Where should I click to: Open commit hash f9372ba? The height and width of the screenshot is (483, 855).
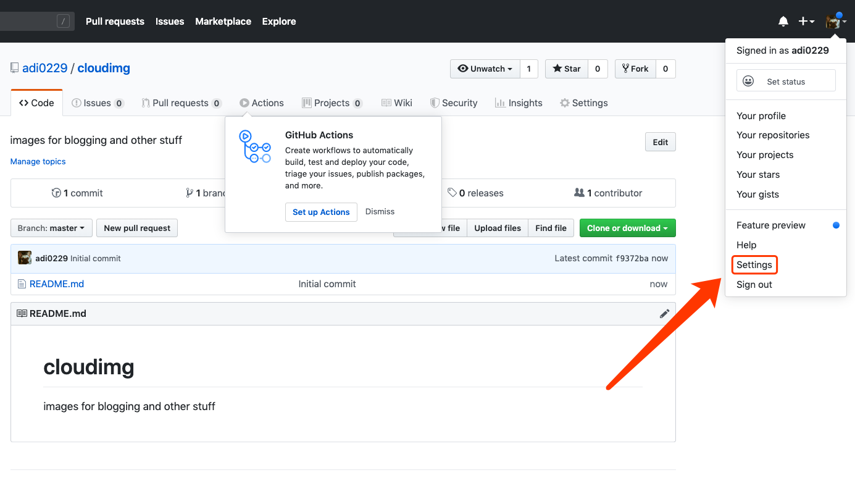click(632, 258)
